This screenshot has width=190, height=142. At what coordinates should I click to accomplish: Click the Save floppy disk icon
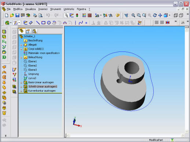pos(17,15)
